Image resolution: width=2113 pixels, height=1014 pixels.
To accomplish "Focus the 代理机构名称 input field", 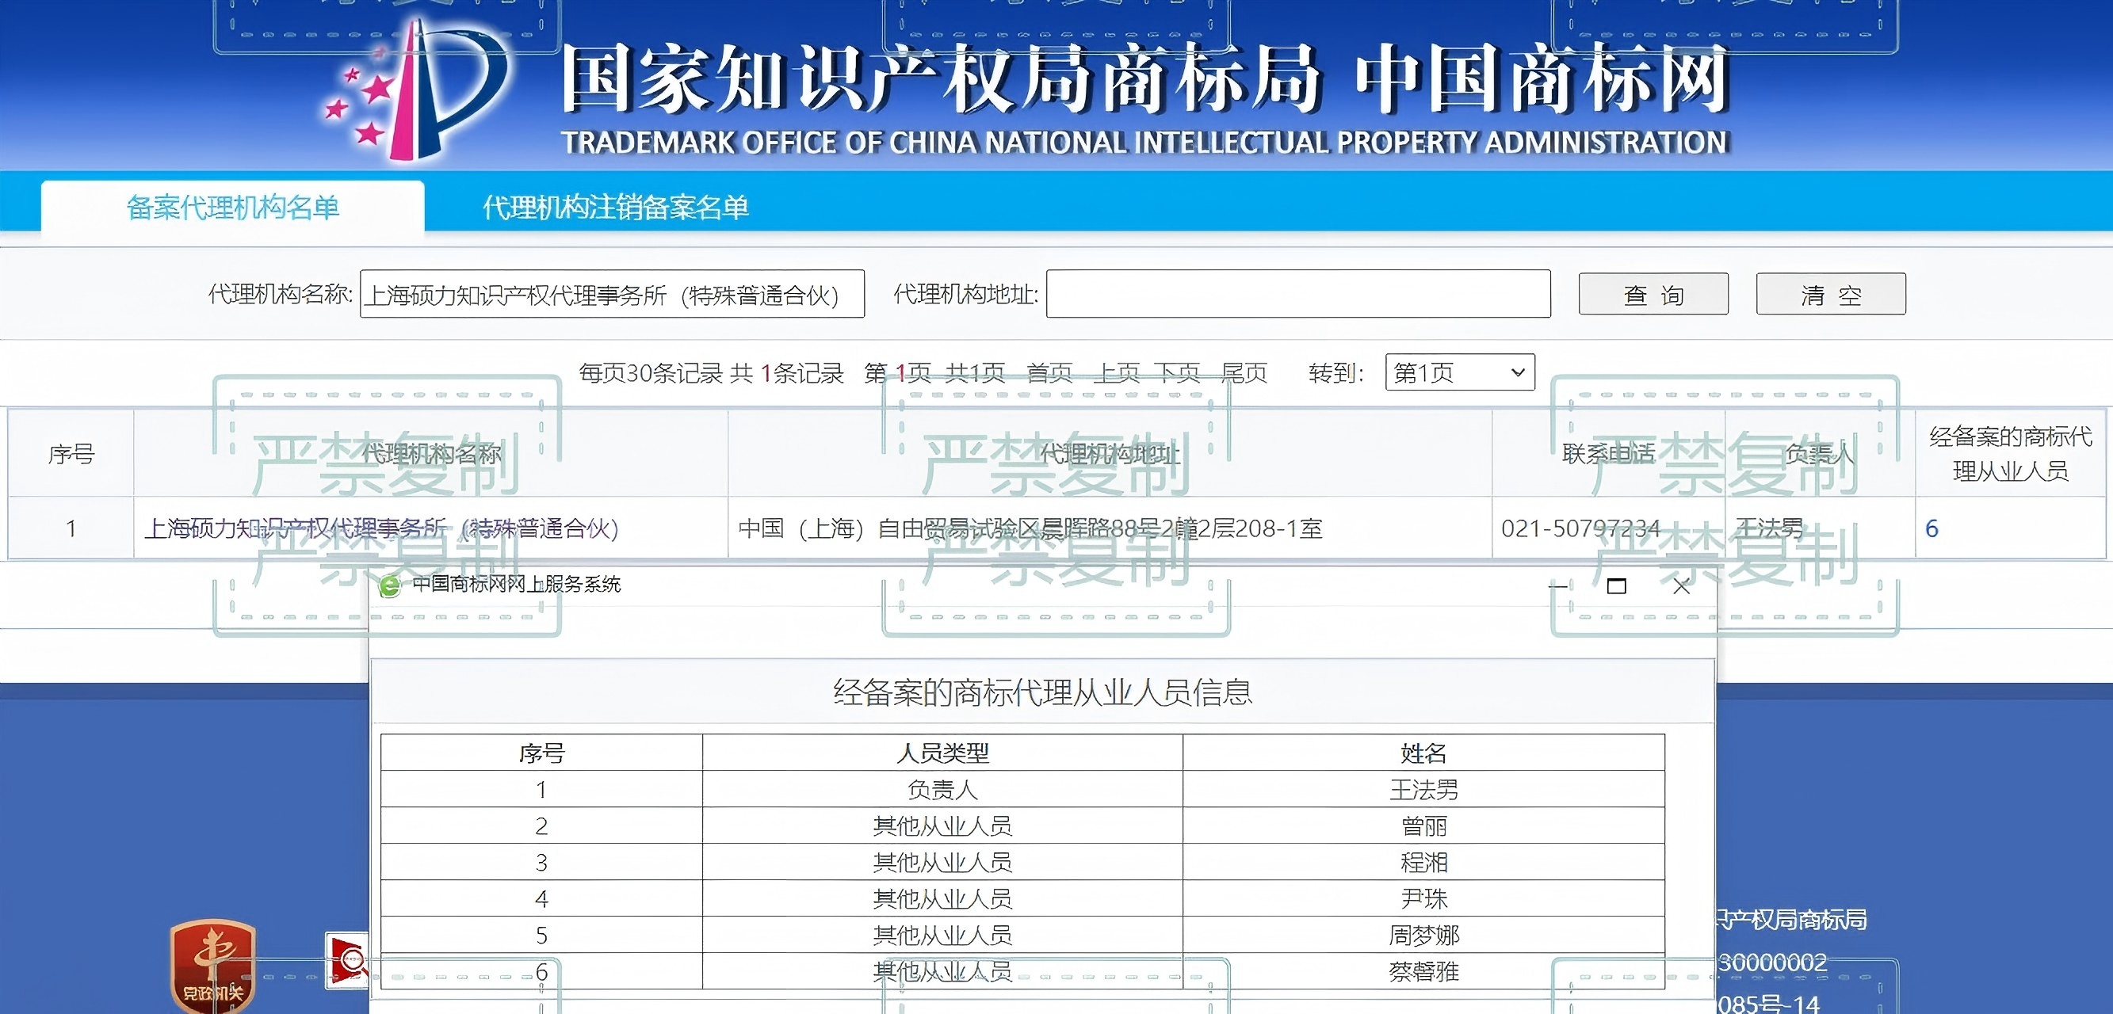I will click(612, 293).
